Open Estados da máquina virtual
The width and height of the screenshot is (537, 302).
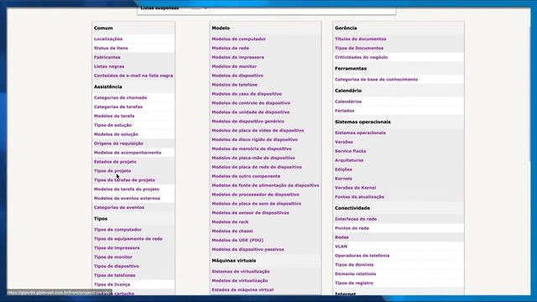242,289
